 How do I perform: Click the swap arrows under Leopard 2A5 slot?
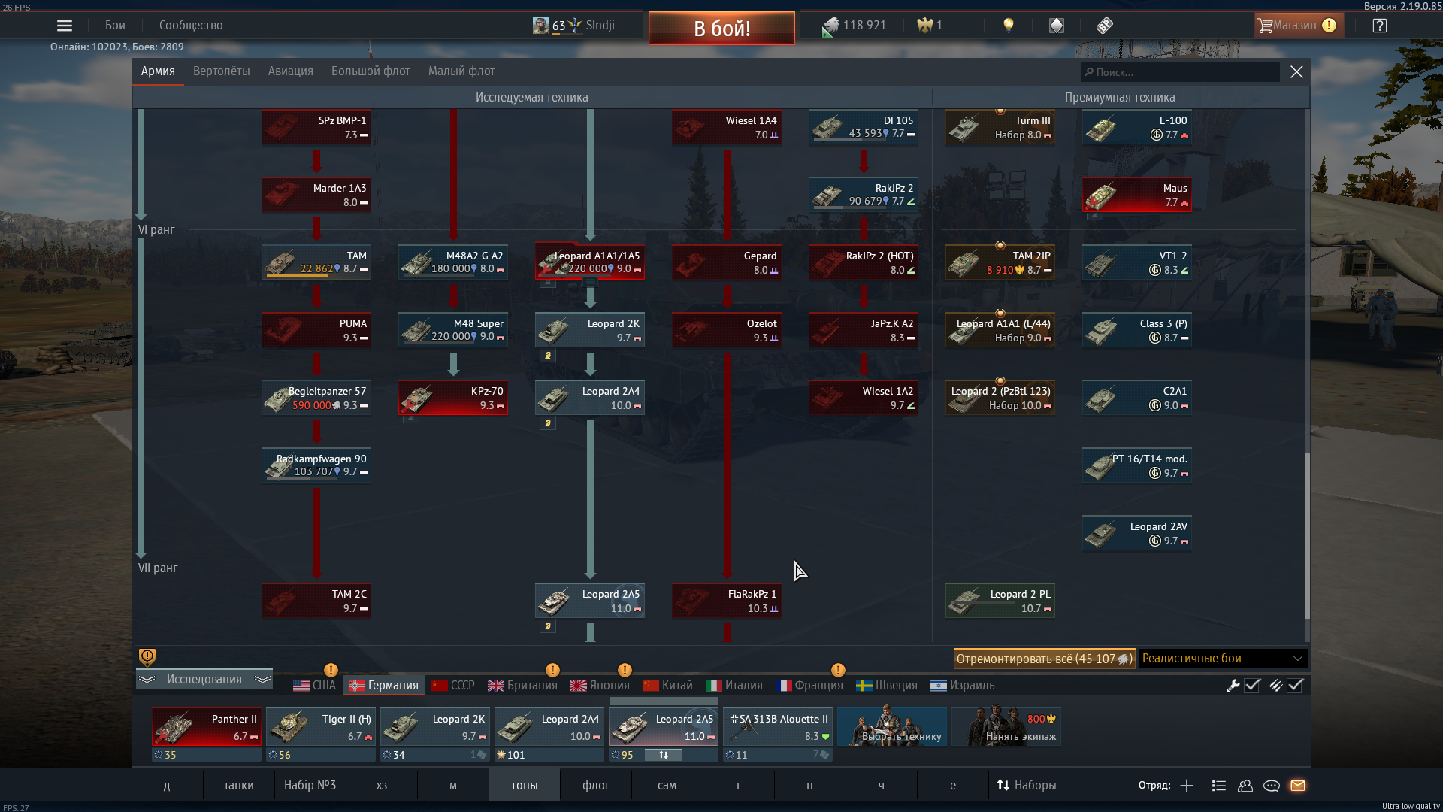coord(664,755)
